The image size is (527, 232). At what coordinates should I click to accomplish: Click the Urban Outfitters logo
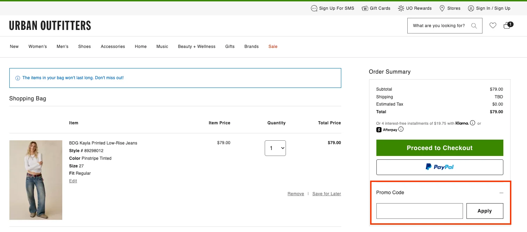(x=50, y=26)
